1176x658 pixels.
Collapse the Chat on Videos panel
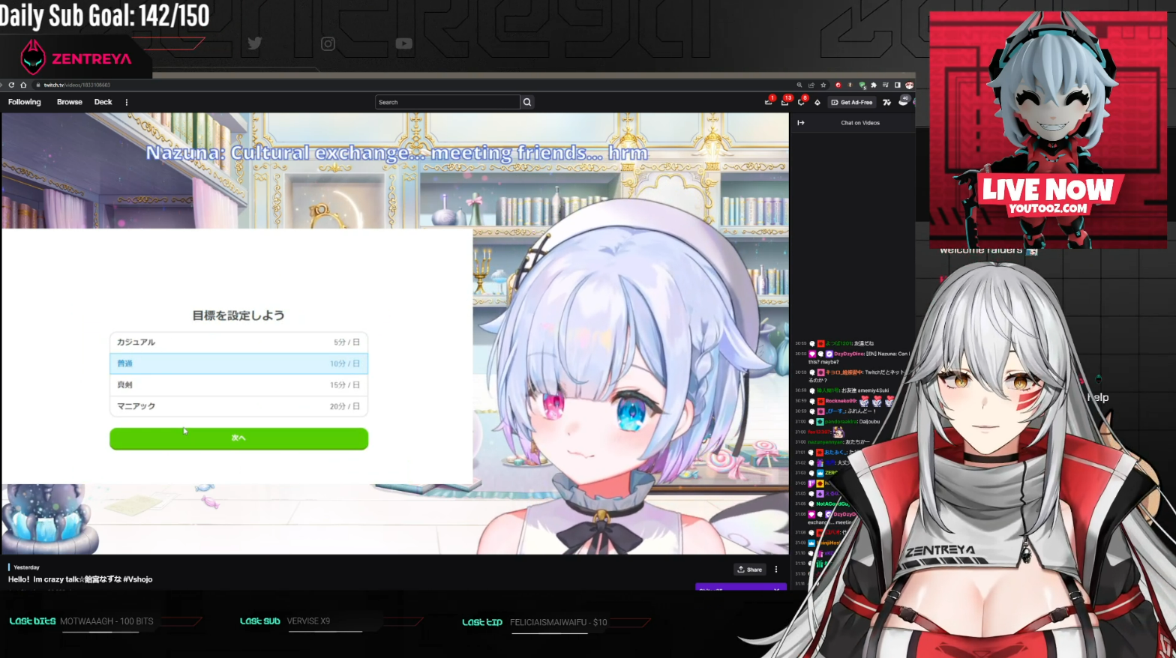pos(801,123)
